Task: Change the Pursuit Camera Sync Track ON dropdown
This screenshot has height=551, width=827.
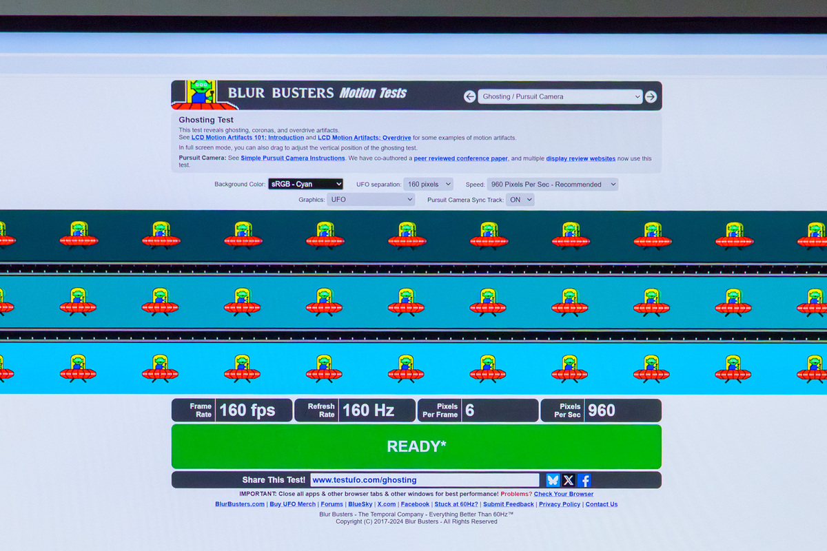Action: (520, 200)
